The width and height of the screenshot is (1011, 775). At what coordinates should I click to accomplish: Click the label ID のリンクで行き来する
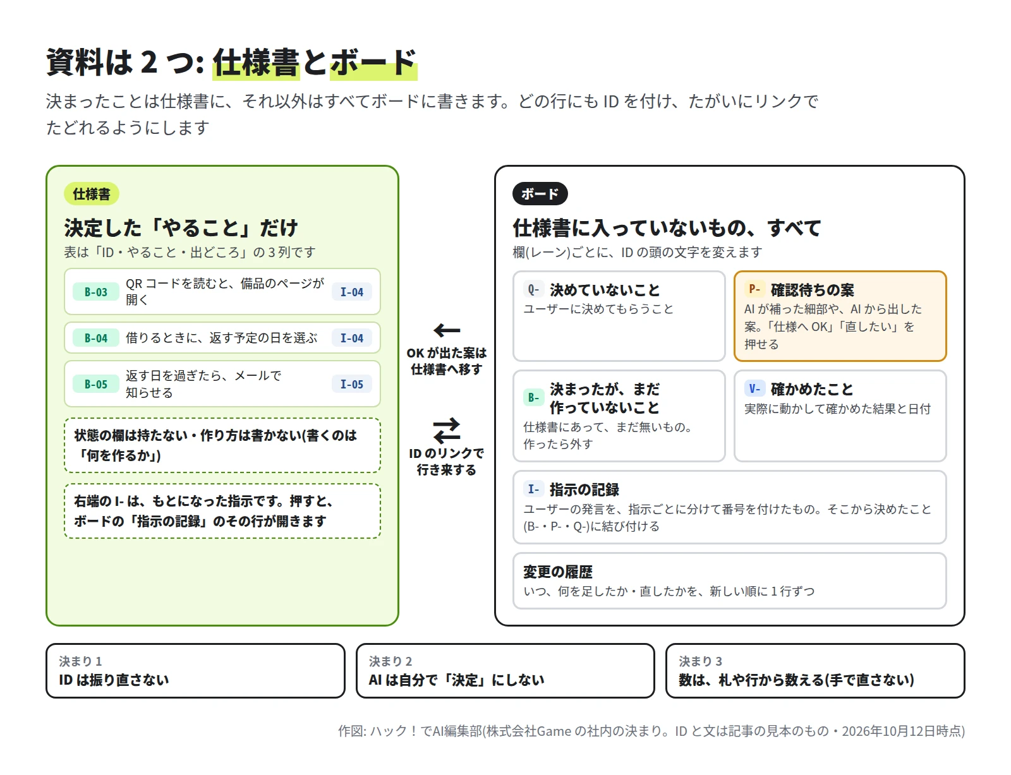point(447,461)
